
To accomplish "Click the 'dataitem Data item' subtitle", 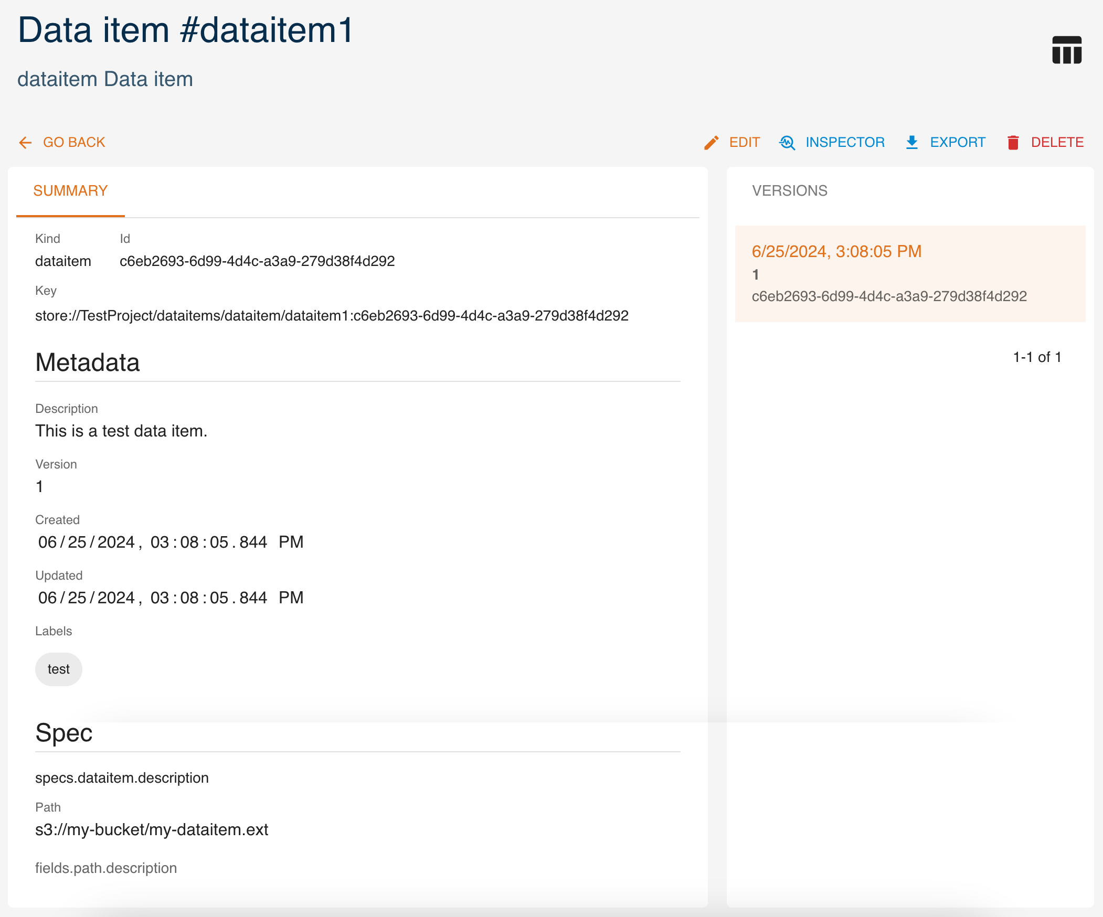I will [x=105, y=79].
